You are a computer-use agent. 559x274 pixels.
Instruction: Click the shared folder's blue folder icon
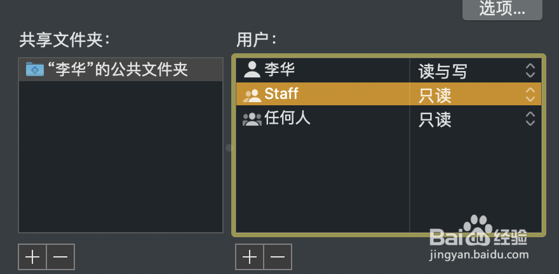(34, 69)
